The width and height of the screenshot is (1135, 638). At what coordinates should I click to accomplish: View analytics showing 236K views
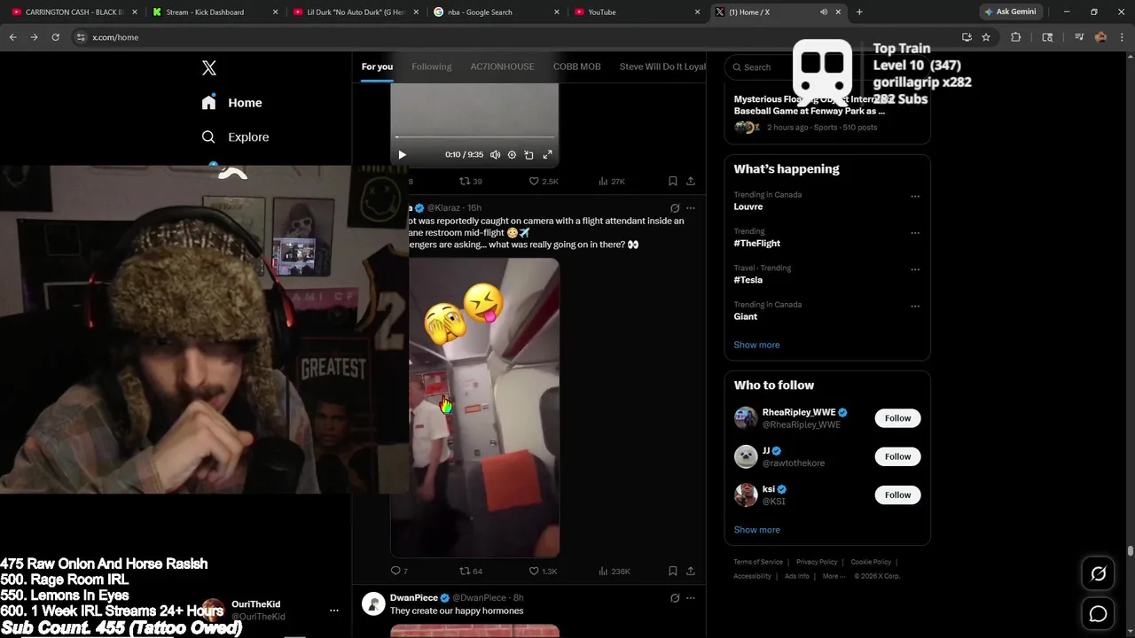[x=614, y=572]
